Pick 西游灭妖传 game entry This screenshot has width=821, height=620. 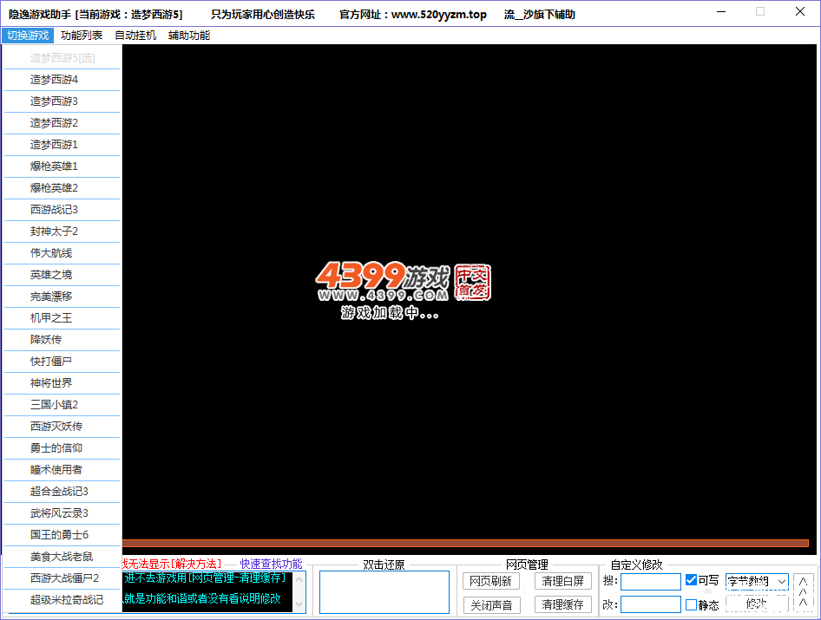coord(62,427)
